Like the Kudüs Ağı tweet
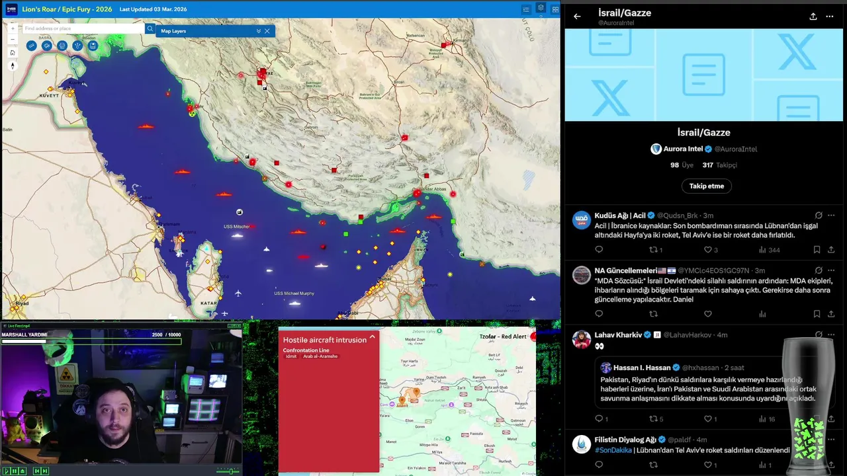Image resolution: width=847 pixels, height=476 pixels. (x=707, y=250)
